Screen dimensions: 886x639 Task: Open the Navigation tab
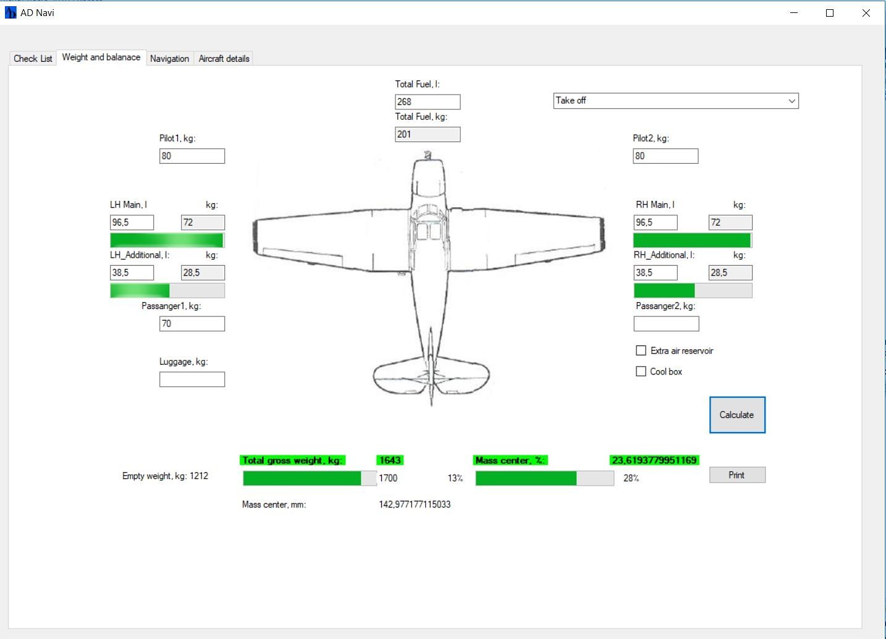169,59
